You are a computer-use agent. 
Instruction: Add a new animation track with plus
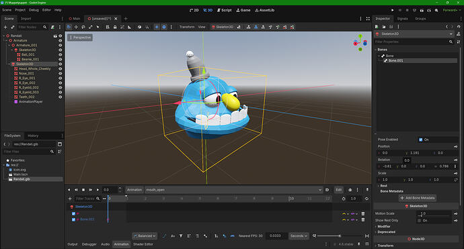[70, 199]
